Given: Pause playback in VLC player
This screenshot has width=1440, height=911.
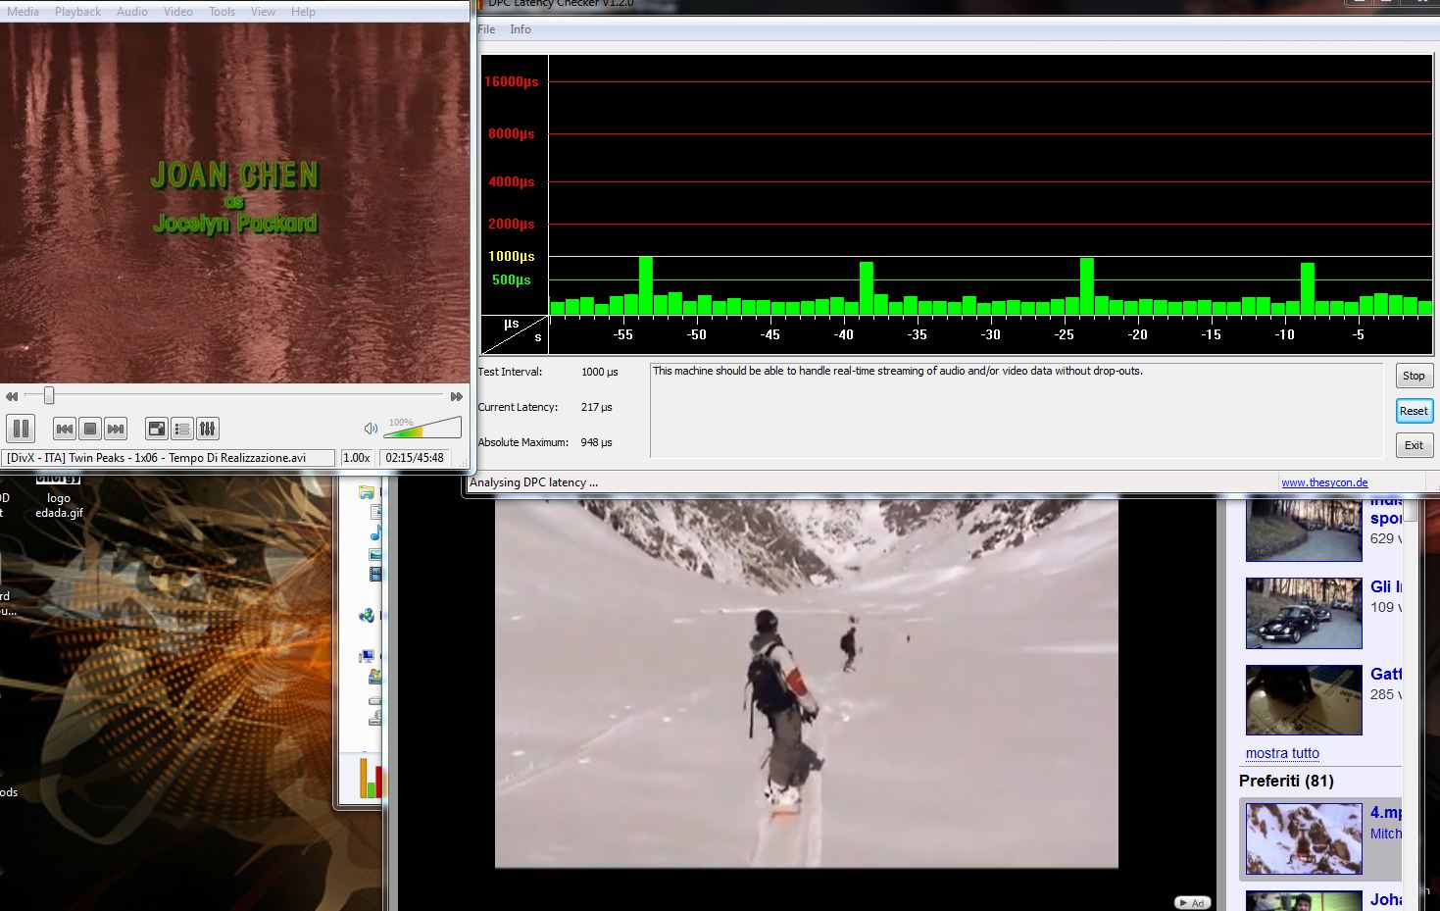Looking at the screenshot, I should click(x=21, y=429).
